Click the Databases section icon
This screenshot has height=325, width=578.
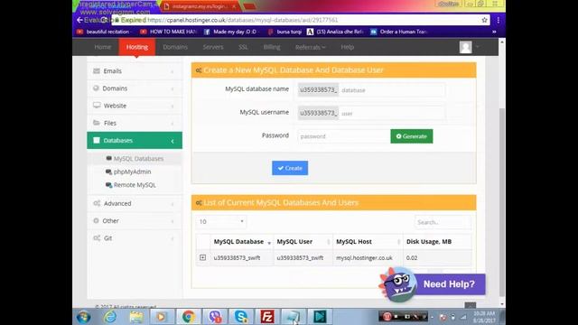[97, 141]
